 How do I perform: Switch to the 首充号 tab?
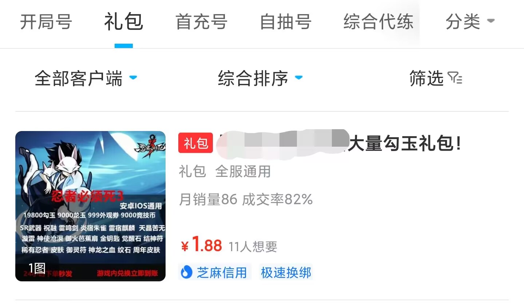(x=201, y=22)
